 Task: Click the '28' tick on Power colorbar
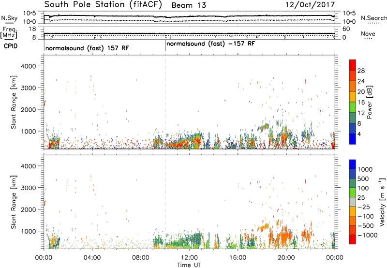361,71
